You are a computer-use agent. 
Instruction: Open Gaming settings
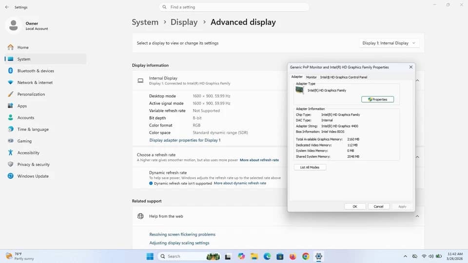[45, 141]
